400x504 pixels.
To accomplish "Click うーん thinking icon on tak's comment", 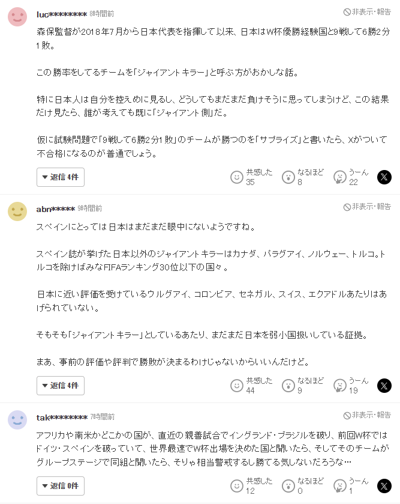I will coord(339,485).
